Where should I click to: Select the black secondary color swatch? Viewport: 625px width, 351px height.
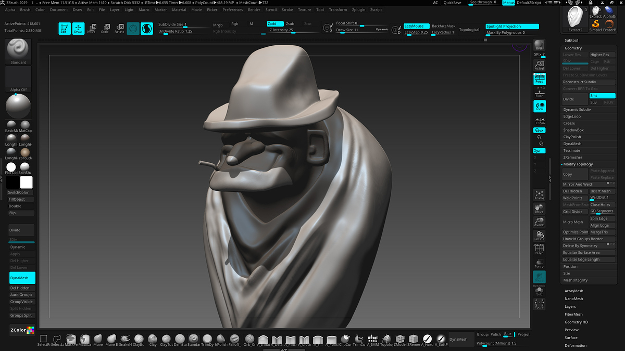point(12,182)
